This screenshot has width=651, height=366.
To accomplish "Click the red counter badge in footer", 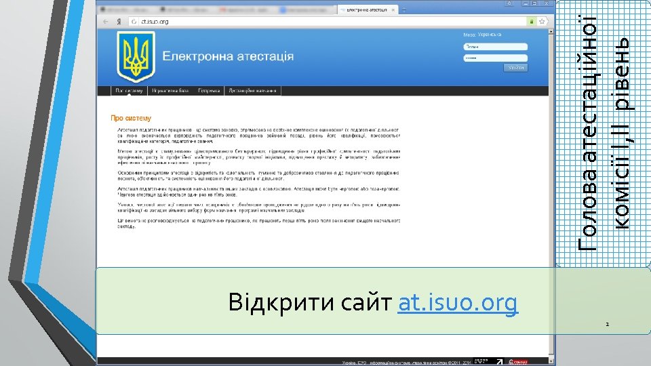I will 518,362.
